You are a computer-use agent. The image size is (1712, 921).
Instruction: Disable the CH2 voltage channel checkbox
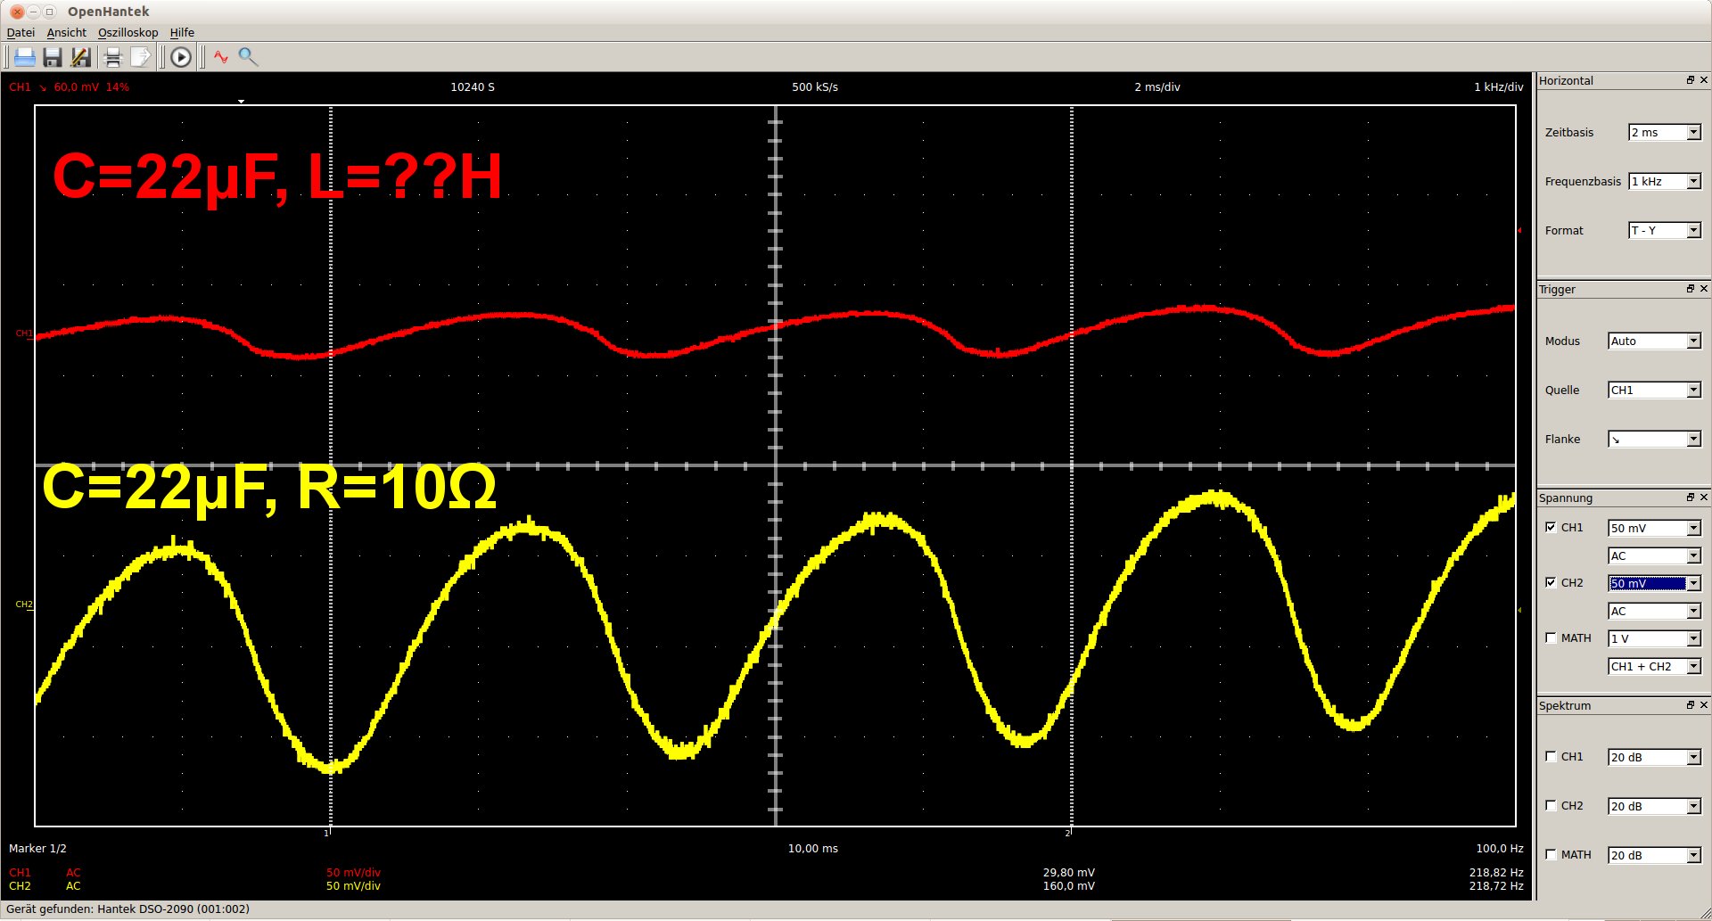(x=1551, y=582)
